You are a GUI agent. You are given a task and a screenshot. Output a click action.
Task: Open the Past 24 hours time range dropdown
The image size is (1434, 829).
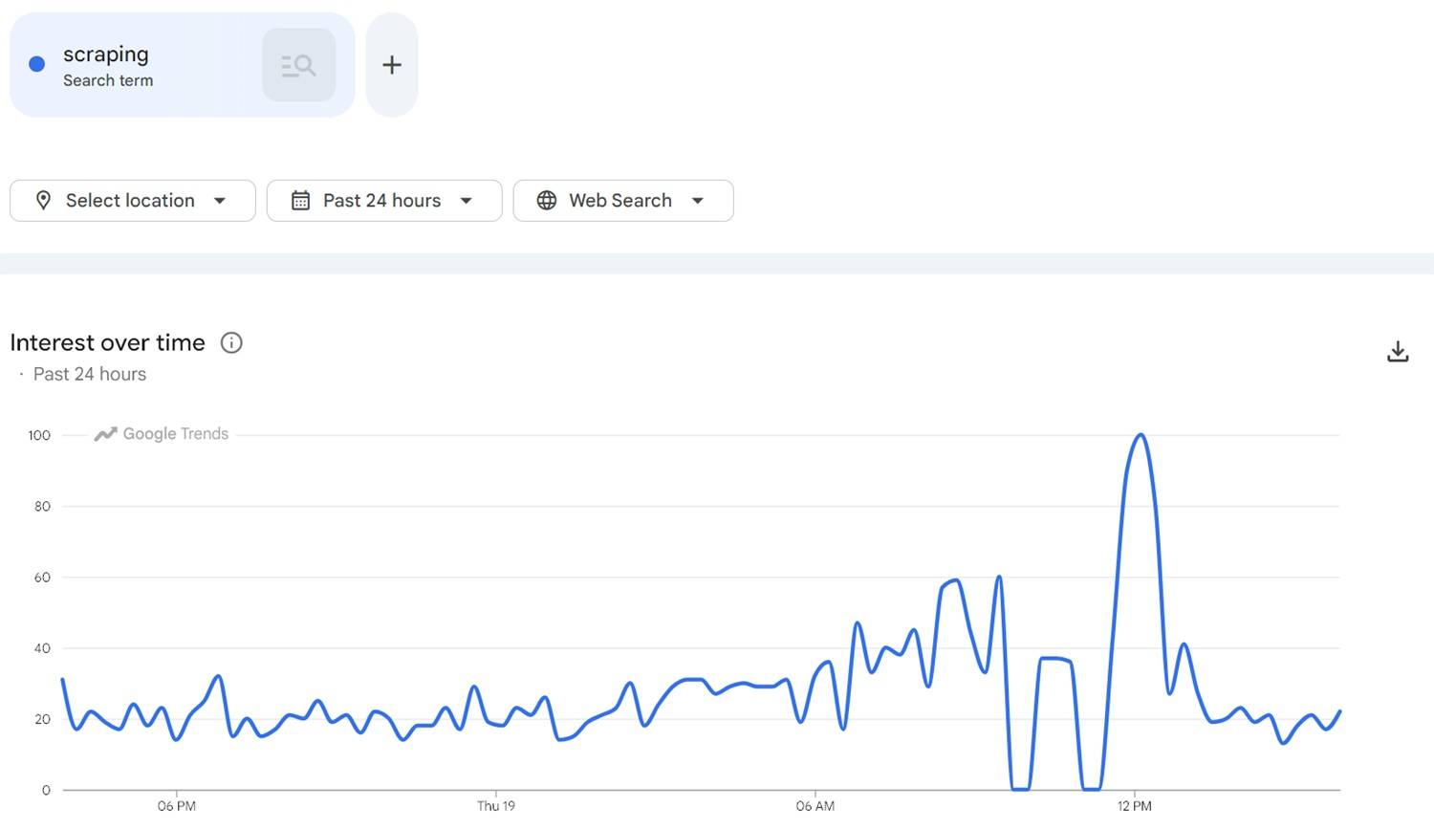tap(382, 200)
